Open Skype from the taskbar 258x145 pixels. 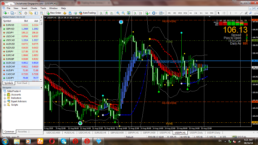(x=63, y=141)
